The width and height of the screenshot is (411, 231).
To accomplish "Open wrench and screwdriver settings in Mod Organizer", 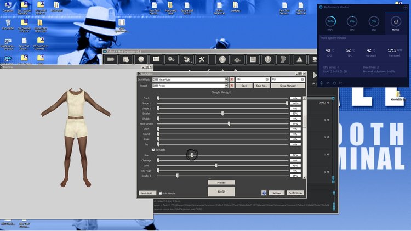I will point(202,60).
